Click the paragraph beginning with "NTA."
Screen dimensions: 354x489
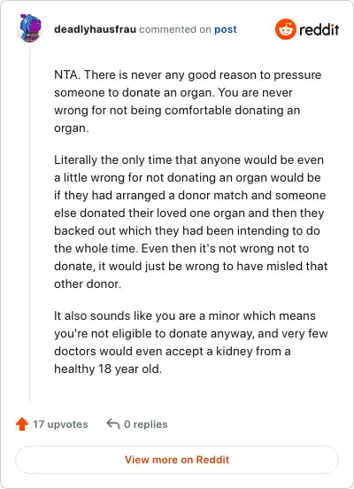pyautogui.click(x=188, y=101)
